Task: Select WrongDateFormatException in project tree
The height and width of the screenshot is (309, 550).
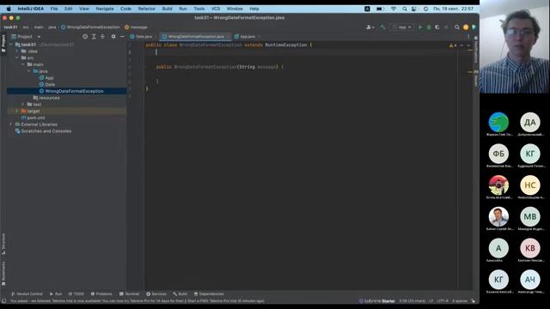Action: point(74,91)
